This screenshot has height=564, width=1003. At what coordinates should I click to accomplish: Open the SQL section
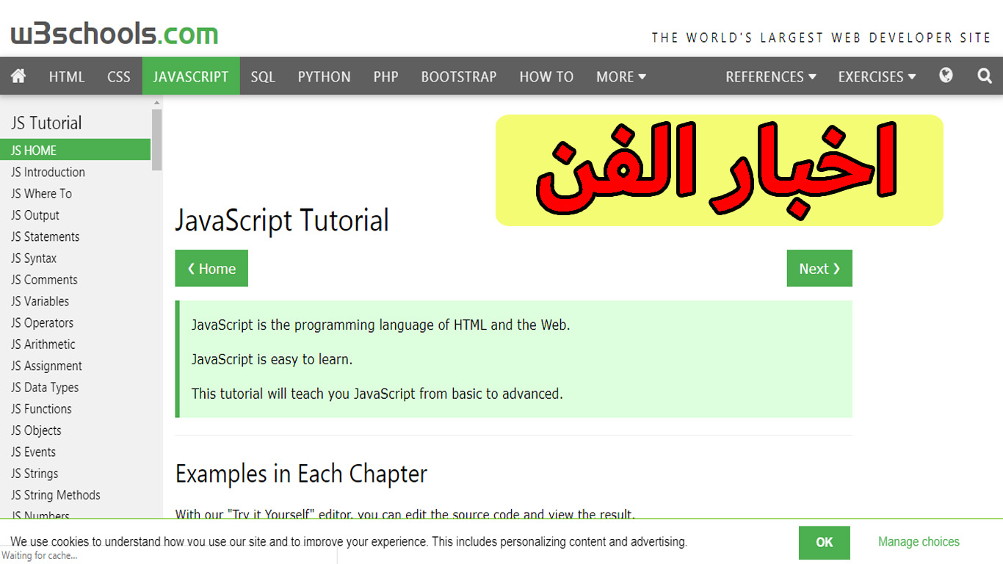pos(263,76)
